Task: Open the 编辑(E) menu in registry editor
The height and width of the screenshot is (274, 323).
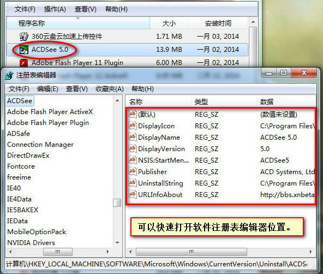Action: click(x=47, y=89)
